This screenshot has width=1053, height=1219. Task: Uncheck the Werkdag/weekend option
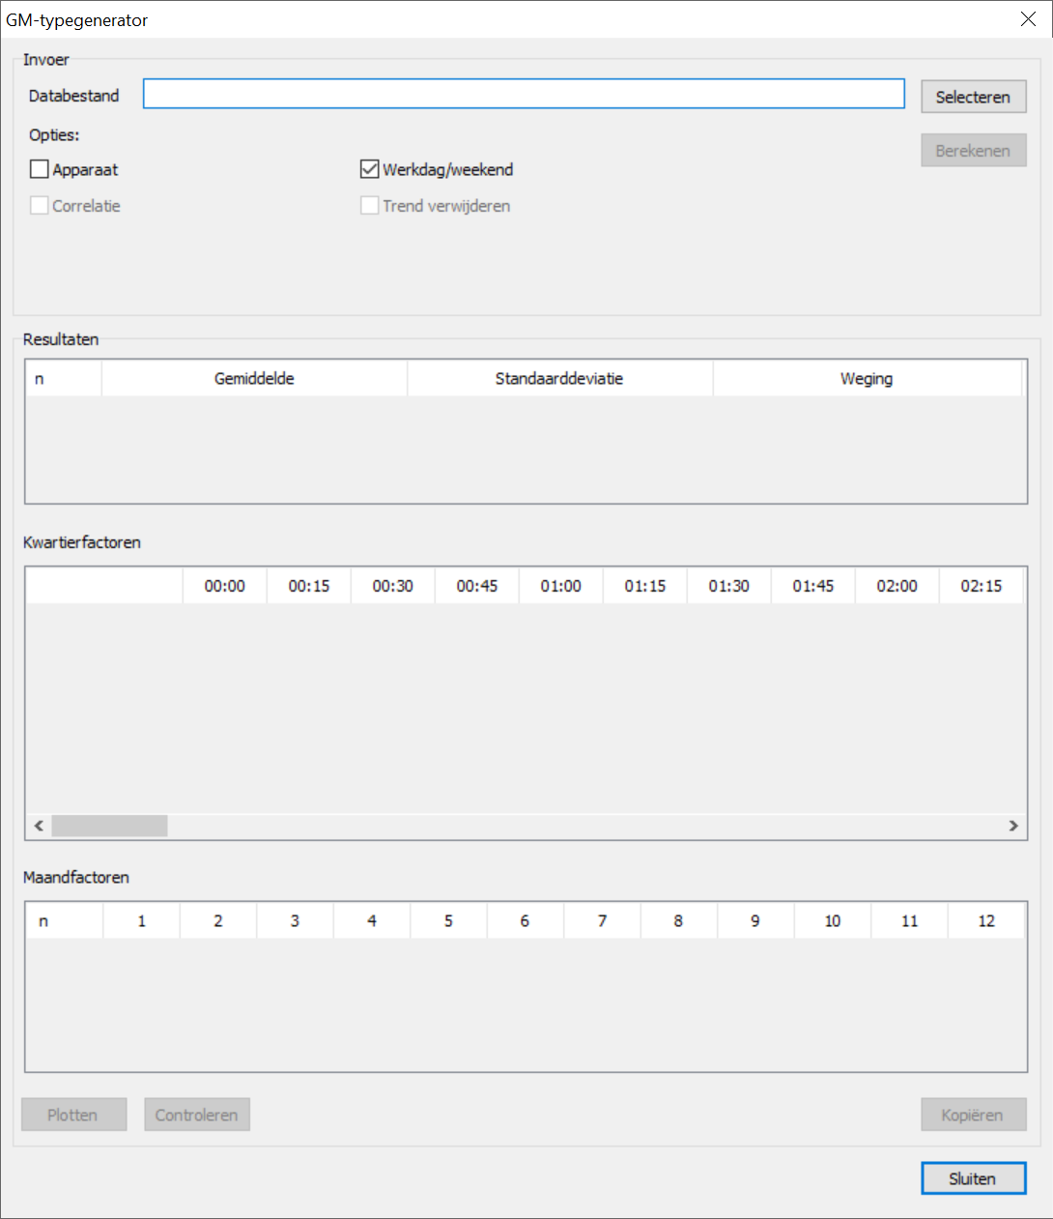[x=370, y=169]
